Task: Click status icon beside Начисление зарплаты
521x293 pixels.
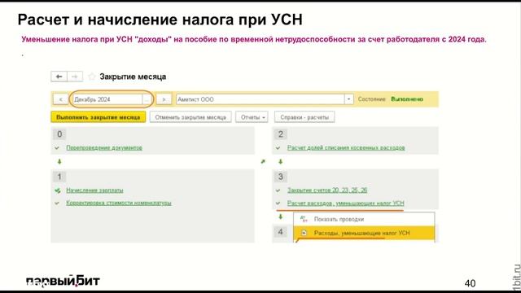Action: click(x=58, y=190)
